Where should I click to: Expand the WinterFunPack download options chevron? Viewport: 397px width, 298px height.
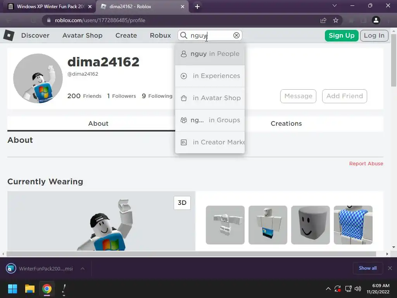83,269
